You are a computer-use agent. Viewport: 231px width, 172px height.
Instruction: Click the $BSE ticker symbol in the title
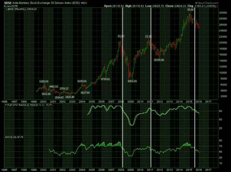pos(7,3)
